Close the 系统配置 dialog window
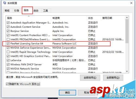Image resolution: width=136 pixels, height=99 pixels. point(131,3)
